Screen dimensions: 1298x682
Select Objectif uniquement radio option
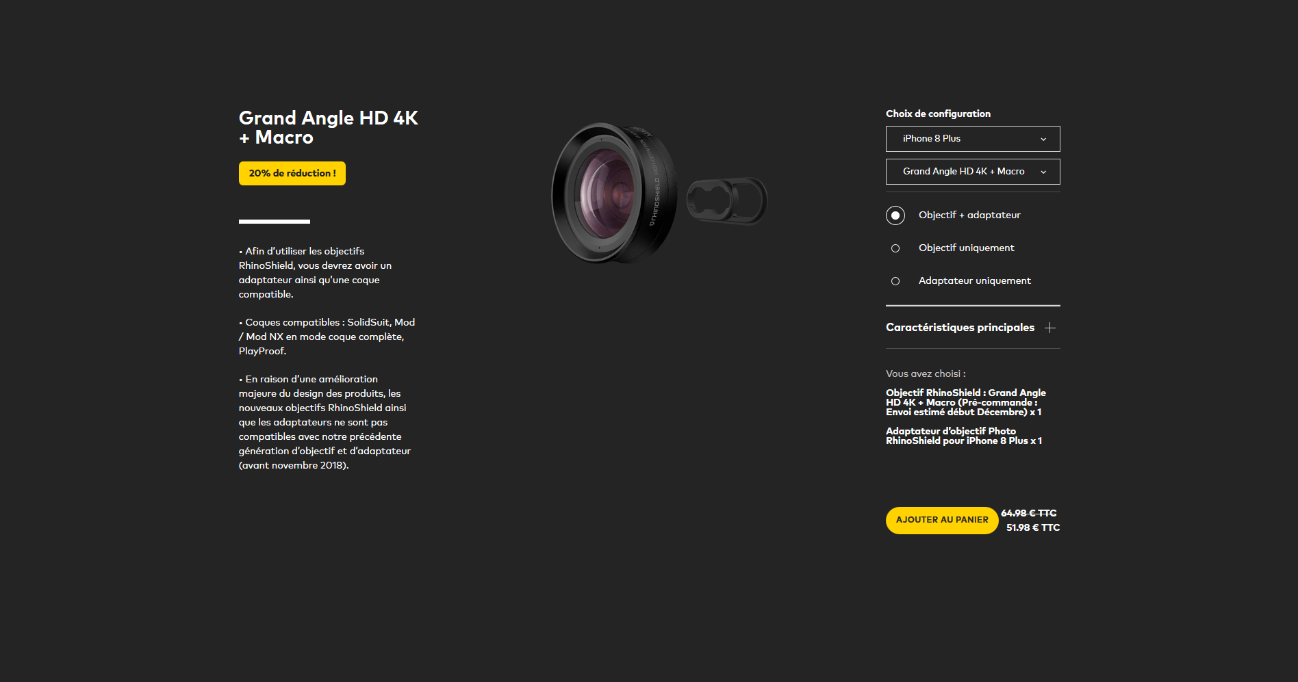click(895, 248)
